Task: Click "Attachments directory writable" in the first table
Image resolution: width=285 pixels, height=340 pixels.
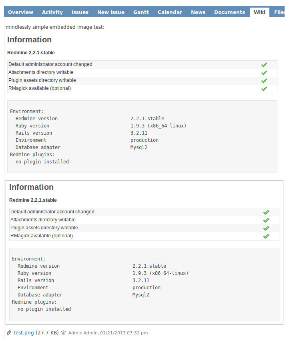Action: tap(41, 72)
